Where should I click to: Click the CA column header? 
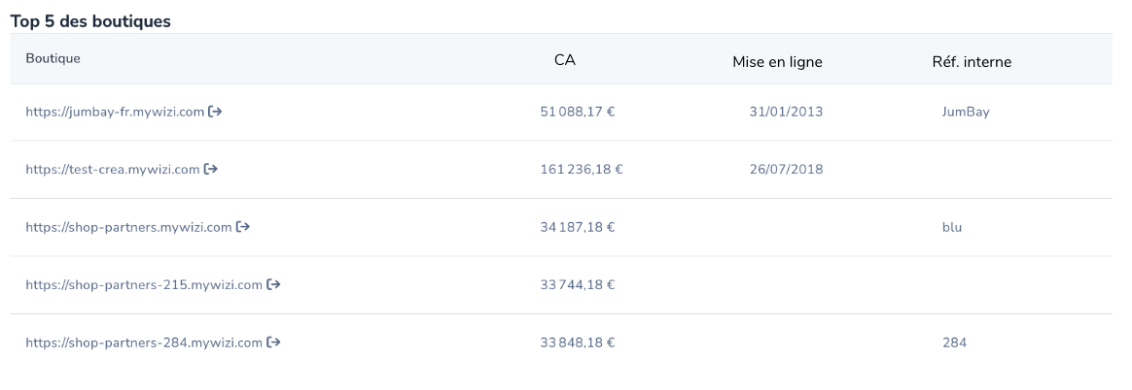(565, 60)
